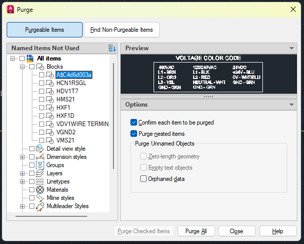Collapse the Blocks tree node
Image resolution: width=304 pixels, height=244 pixels.
[x=22, y=67]
